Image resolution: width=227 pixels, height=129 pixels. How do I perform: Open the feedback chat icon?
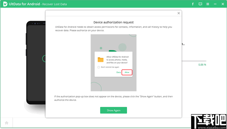pos(200,4)
